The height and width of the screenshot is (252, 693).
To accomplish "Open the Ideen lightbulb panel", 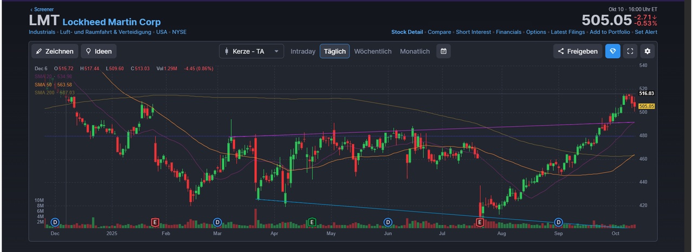I will click(x=99, y=51).
